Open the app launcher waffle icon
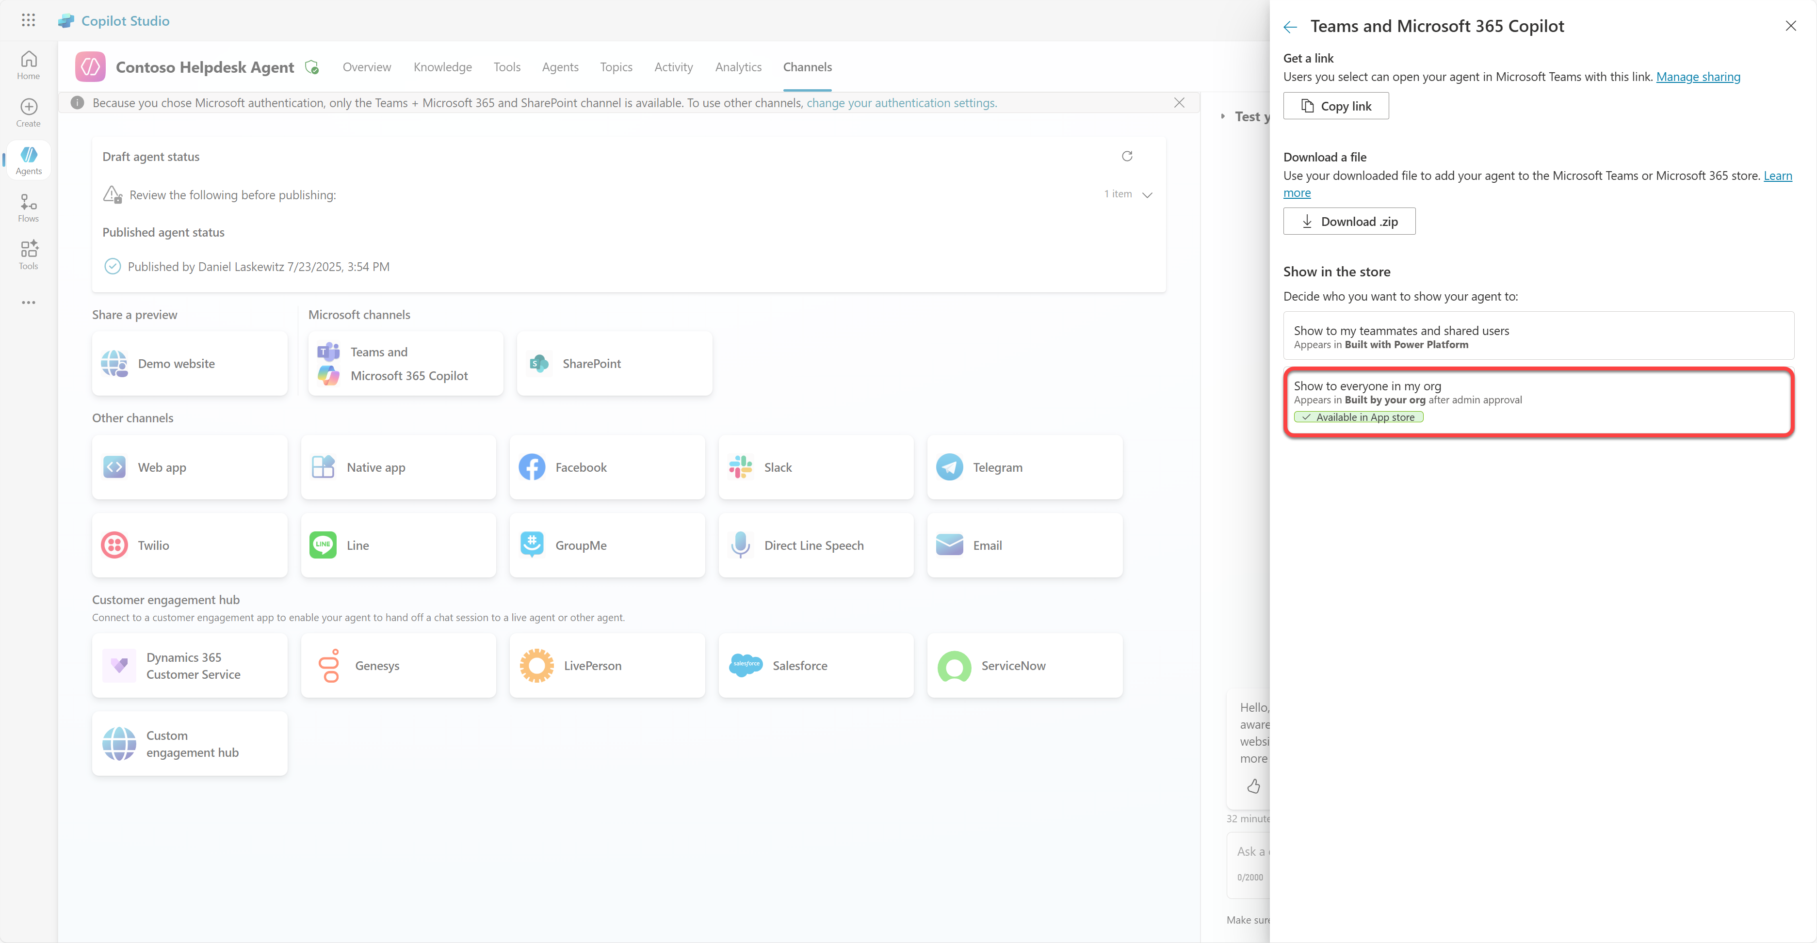The image size is (1817, 943). pyautogui.click(x=28, y=20)
